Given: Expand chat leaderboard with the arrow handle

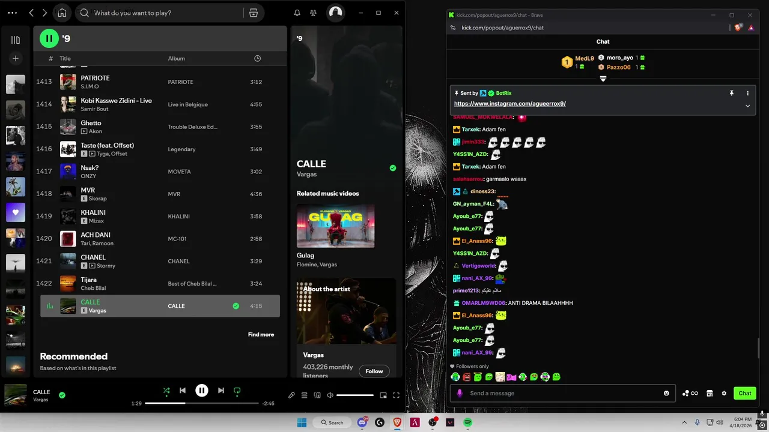Looking at the screenshot, I should [603, 79].
